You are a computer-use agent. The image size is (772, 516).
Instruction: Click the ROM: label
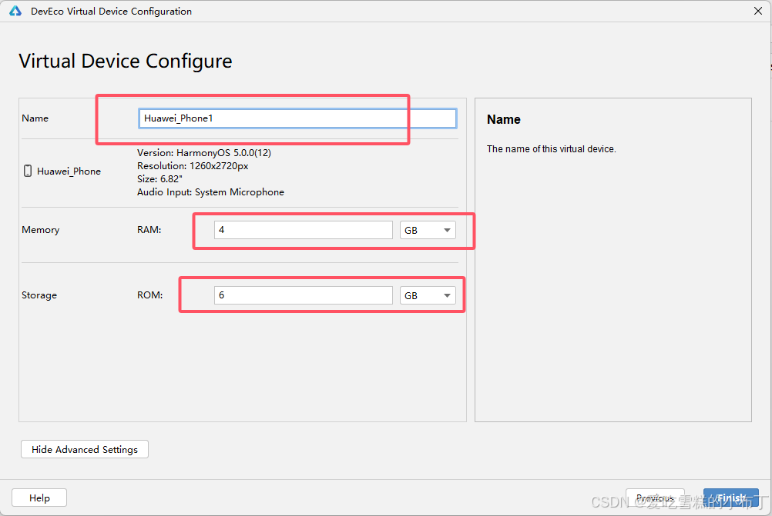click(149, 295)
